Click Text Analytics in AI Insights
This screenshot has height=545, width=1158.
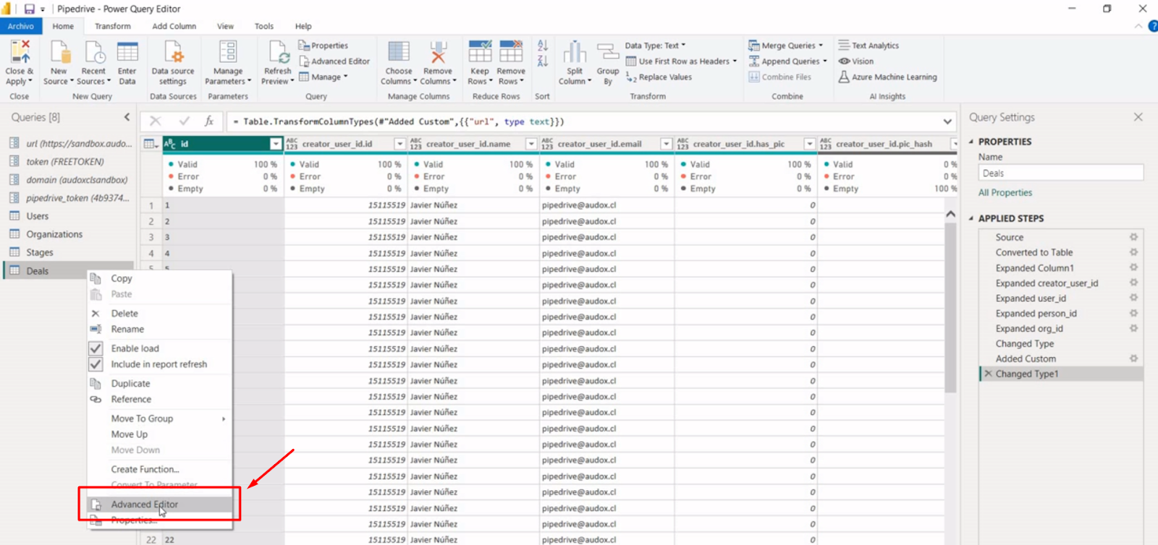pos(868,46)
